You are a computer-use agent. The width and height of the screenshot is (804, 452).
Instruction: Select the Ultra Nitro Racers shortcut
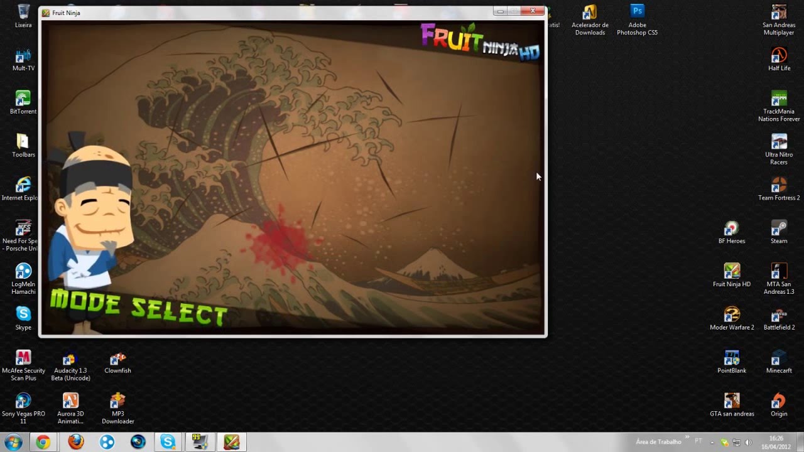click(x=779, y=149)
